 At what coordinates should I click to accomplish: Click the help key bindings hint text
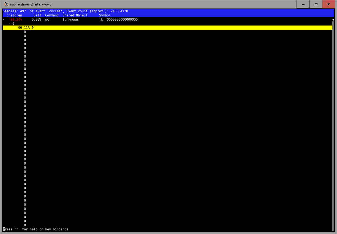pyautogui.click(x=36, y=229)
